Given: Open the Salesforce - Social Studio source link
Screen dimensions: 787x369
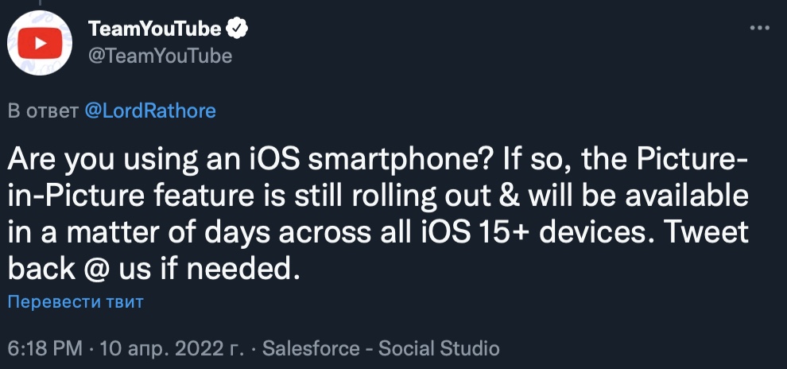Looking at the screenshot, I should coord(381,348).
